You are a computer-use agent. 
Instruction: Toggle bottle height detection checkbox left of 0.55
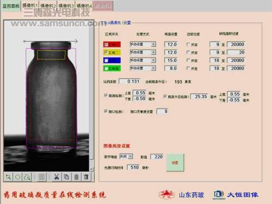click(x=106, y=95)
